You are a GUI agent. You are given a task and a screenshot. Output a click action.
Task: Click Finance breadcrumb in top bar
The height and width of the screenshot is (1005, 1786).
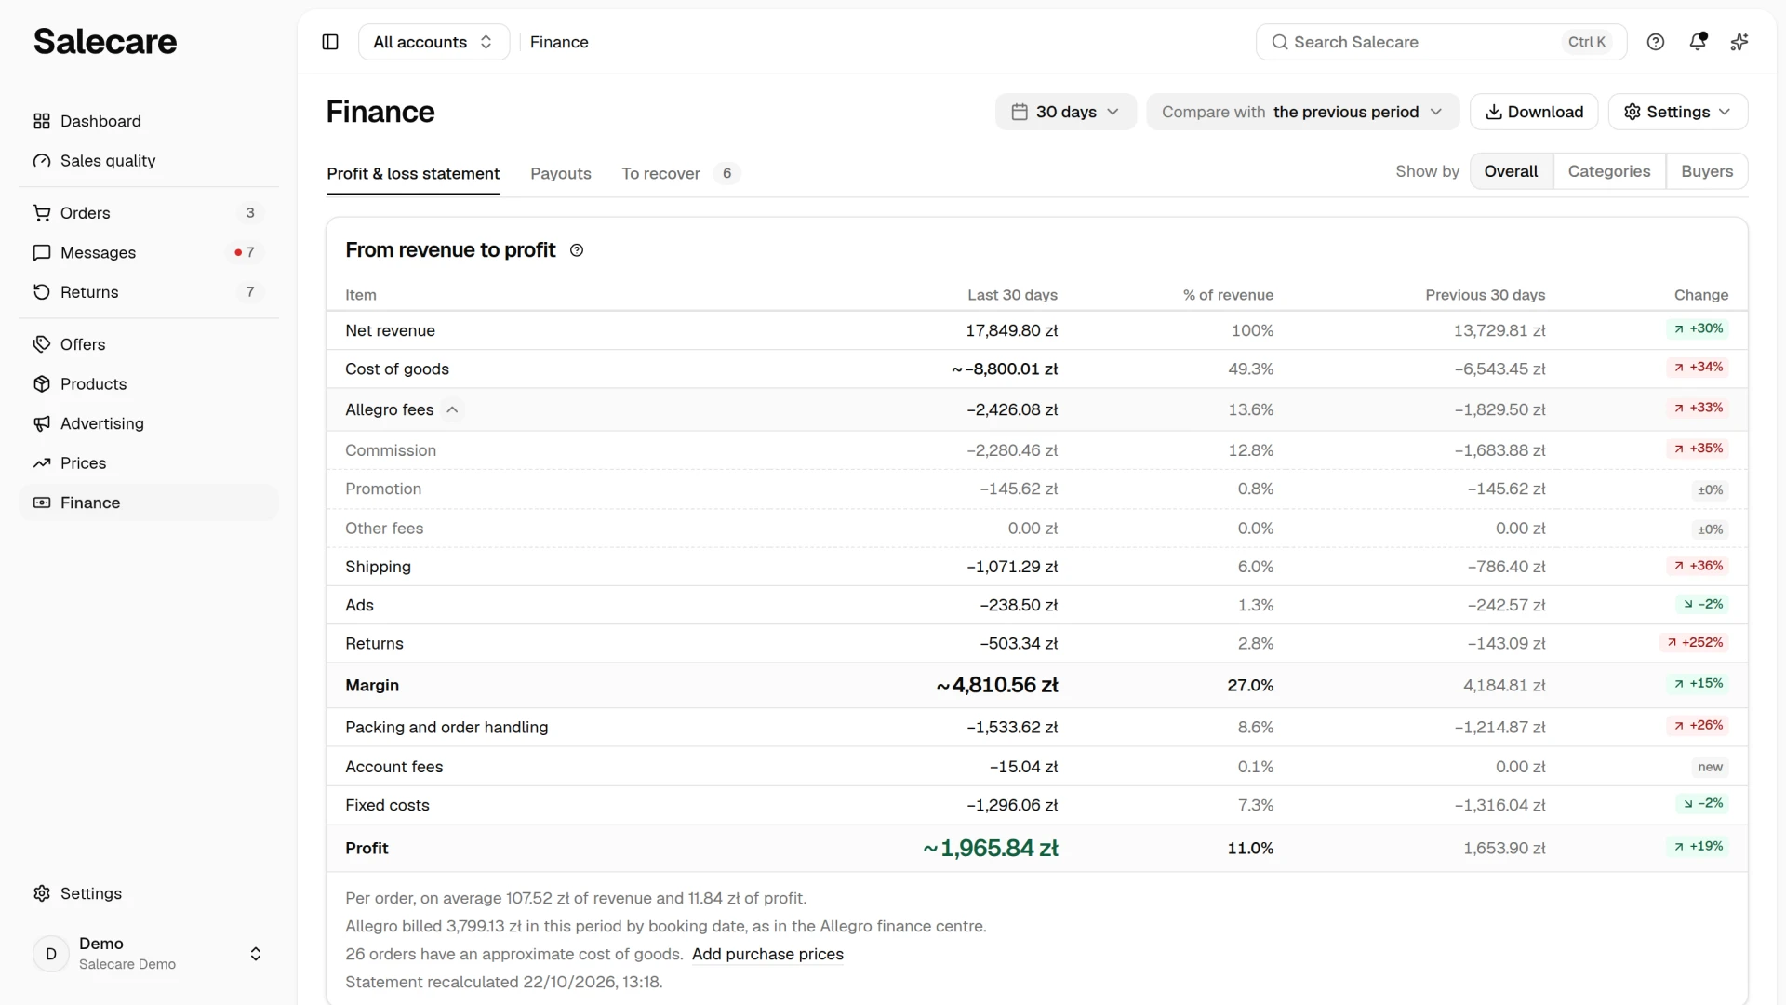[559, 42]
